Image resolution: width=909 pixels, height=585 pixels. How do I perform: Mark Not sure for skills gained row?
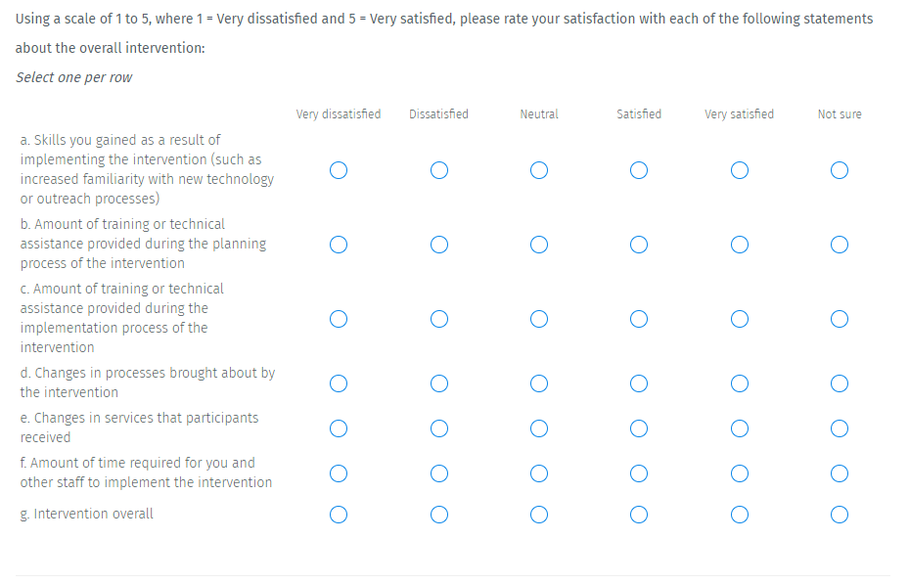tap(839, 170)
